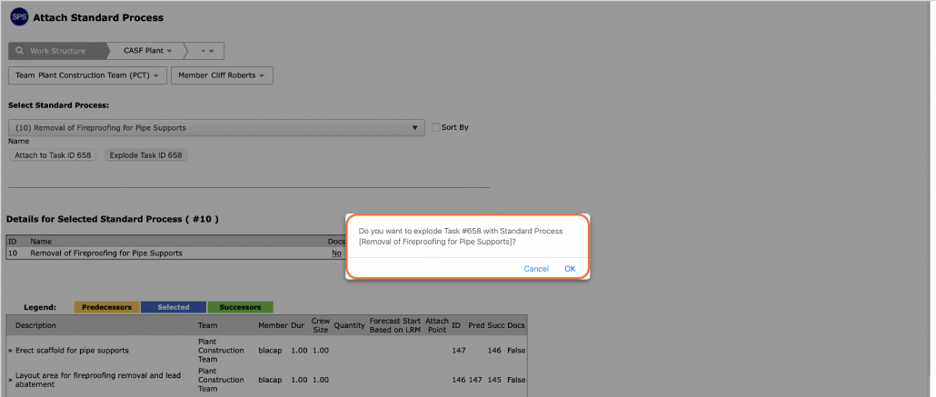Click the SPS logo icon

coord(19,17)
